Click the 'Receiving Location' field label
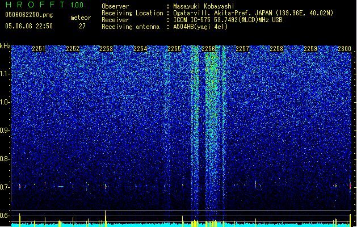The height and width of the screenshot is (227, 357). coord(132,13)
